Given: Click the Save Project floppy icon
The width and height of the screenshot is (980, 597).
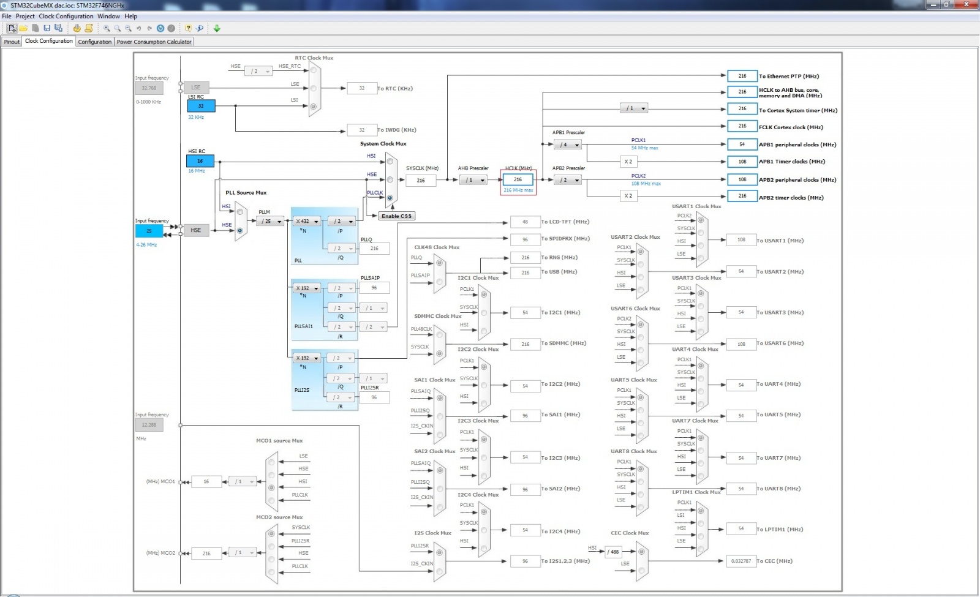Looking at the screenshot, I should click(47, 28).
